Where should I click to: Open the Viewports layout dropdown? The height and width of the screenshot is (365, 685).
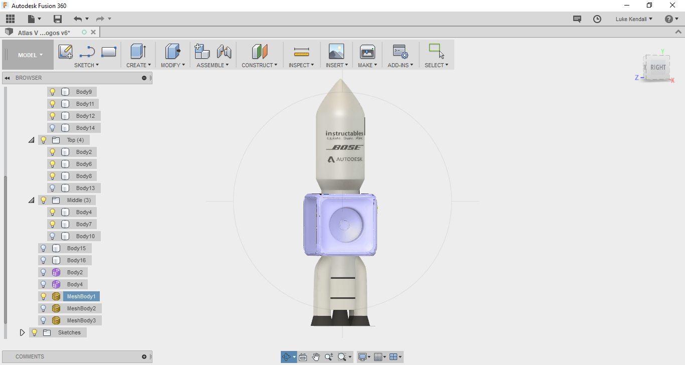coord(396,357)
